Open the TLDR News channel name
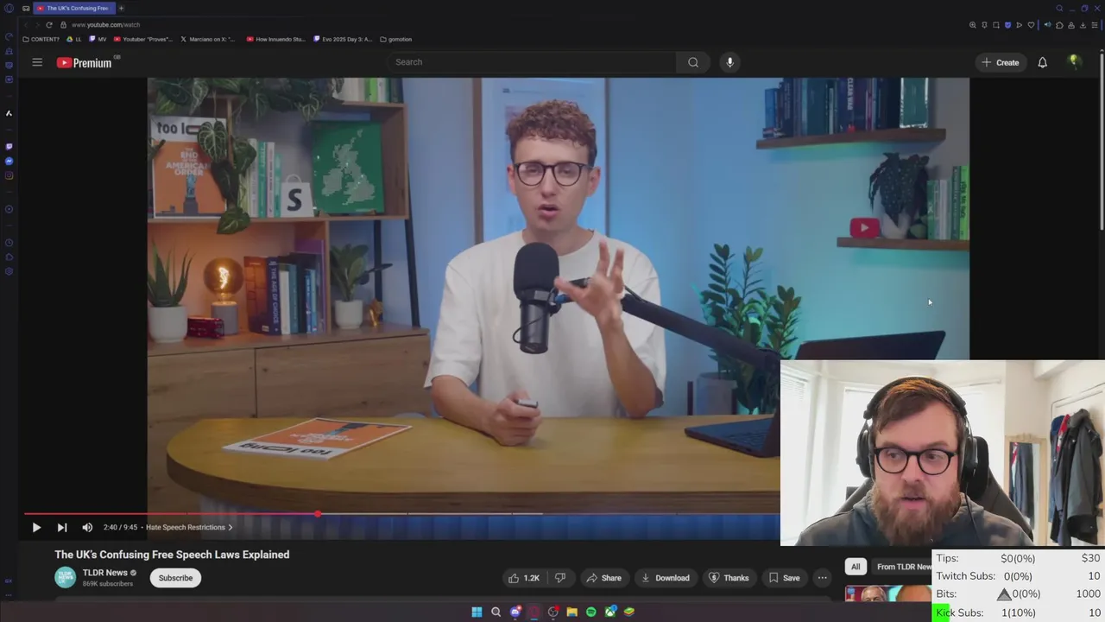Image resolution: width=1105 pixels, height=622 pixels. click(x=104, y=573)
